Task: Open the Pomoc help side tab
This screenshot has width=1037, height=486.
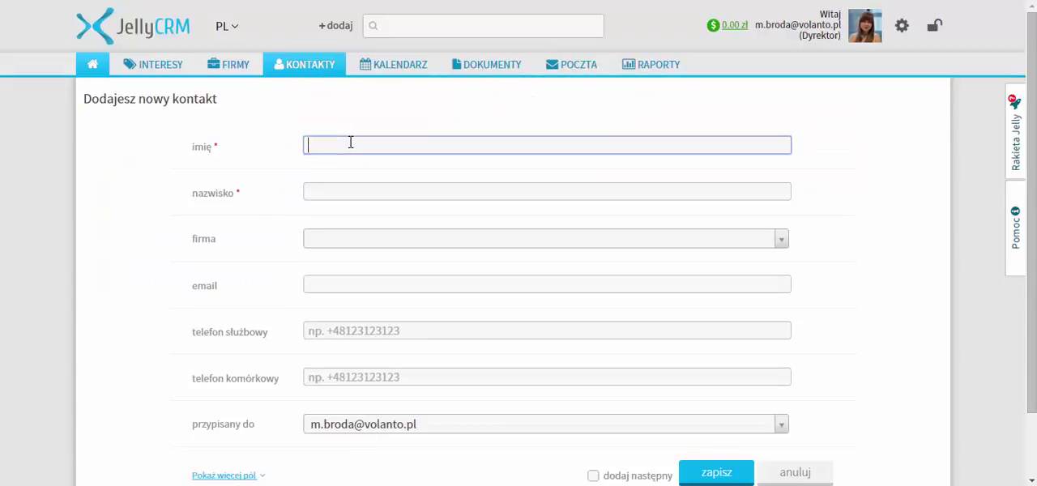Action: pyautogui.click(x=1015, y=228)
